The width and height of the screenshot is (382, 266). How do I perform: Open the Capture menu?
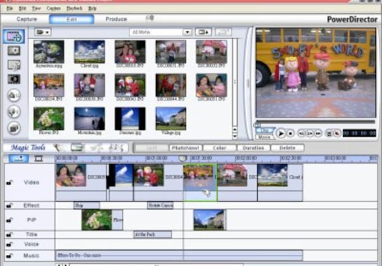tap(53, 8)
